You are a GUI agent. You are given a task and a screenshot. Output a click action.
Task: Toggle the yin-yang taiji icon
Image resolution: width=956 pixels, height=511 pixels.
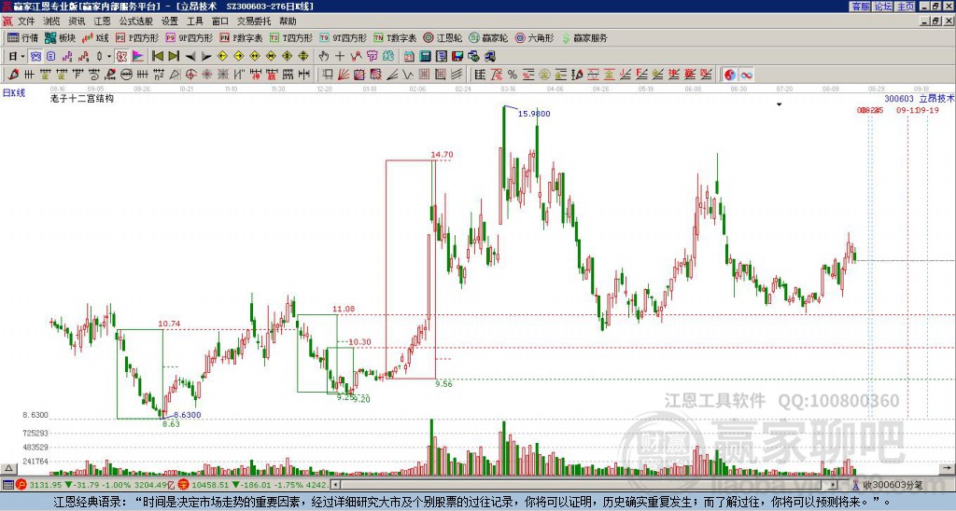coord(730,75)
